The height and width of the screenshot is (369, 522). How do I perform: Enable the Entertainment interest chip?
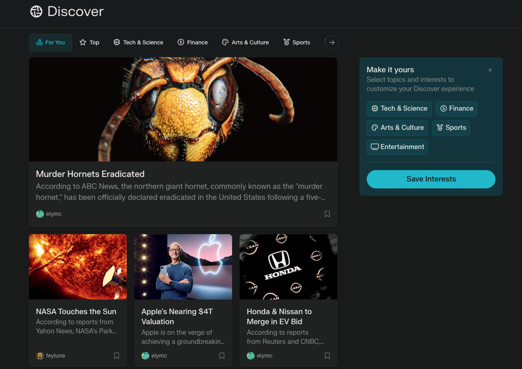point(397,147)
